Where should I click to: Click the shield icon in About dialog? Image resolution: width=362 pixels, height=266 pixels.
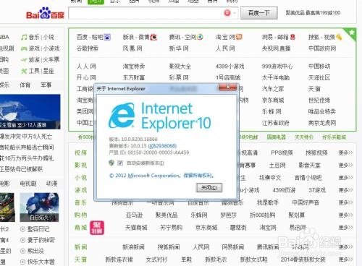point(111,163)
